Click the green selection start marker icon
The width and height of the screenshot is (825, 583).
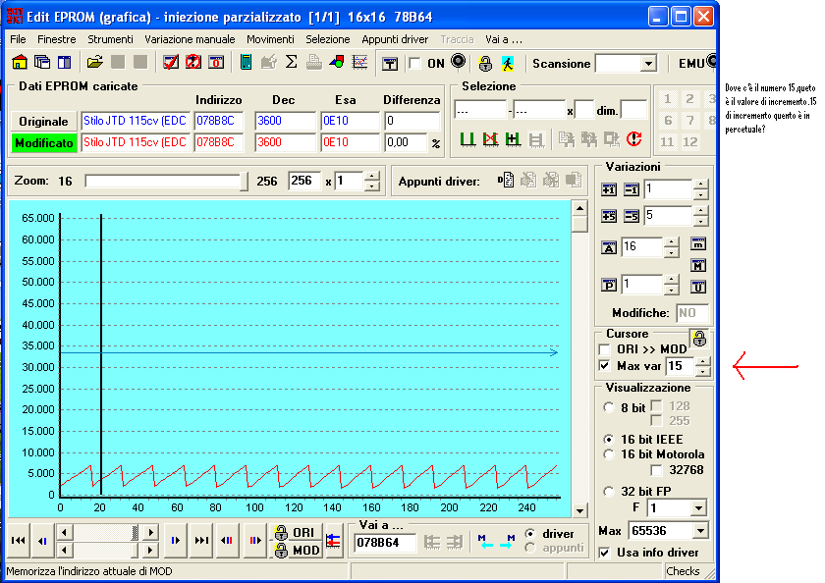click(x=467, y=139)
